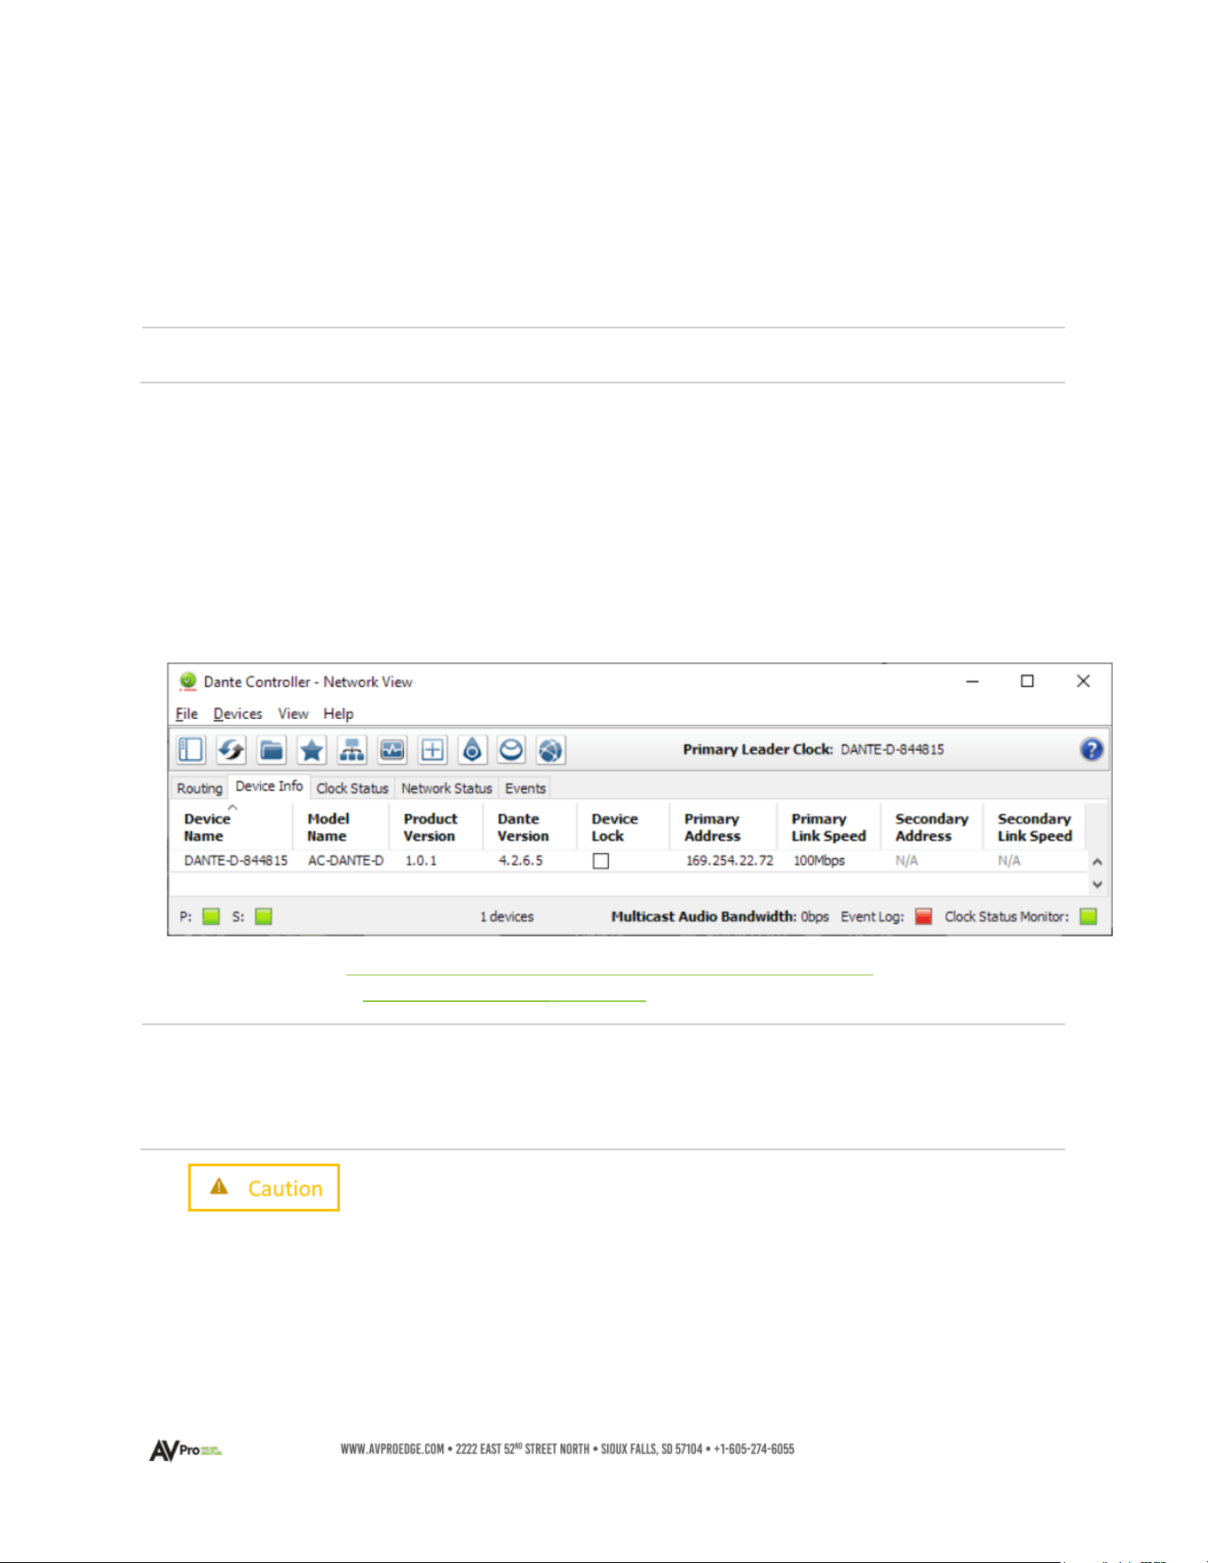This screenshot has height=1563, width=1208.
Task: Select the Device Info tab
Action: click(x=269, y=786)
